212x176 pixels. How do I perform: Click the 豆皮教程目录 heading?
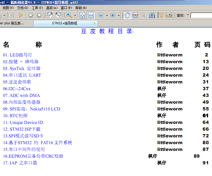(107, 31)
